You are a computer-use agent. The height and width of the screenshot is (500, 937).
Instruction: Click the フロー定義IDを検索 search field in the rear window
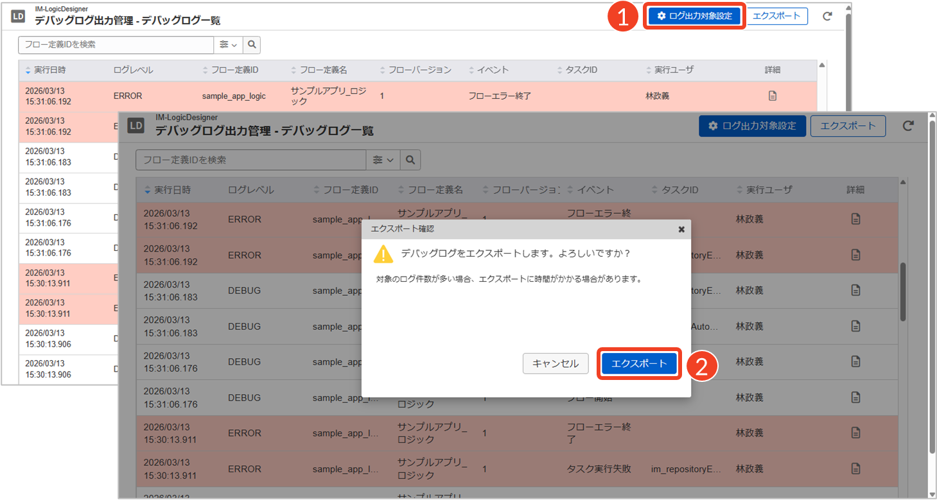116,44
